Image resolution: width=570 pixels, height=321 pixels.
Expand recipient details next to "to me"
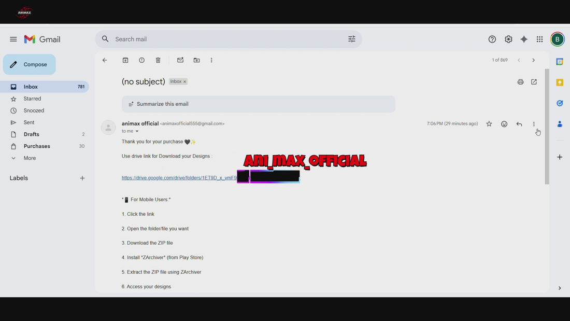click(x=137, y=132)
